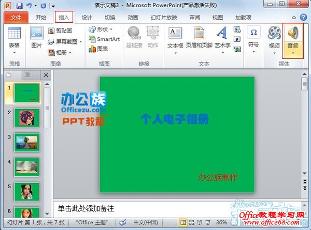Click the next slide double-arrow button

(305, 188)
